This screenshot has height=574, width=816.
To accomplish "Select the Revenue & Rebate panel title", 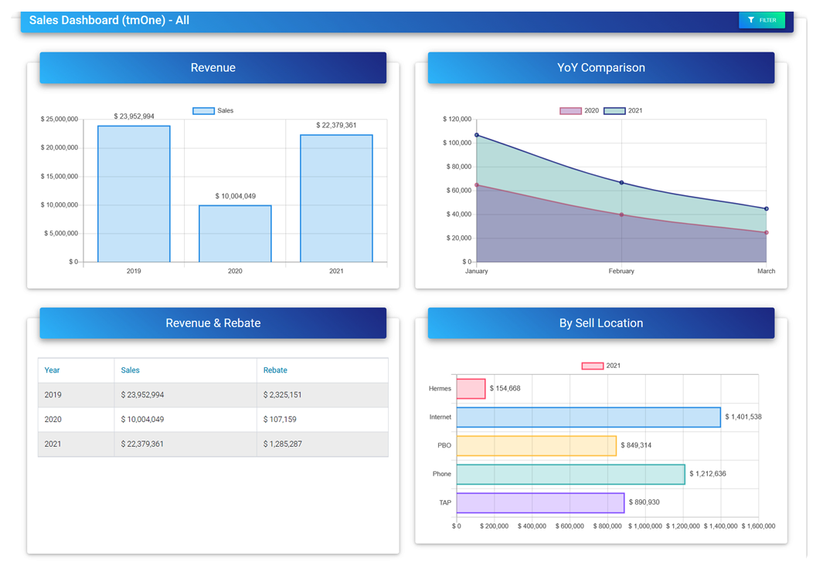I will (213, 323).
